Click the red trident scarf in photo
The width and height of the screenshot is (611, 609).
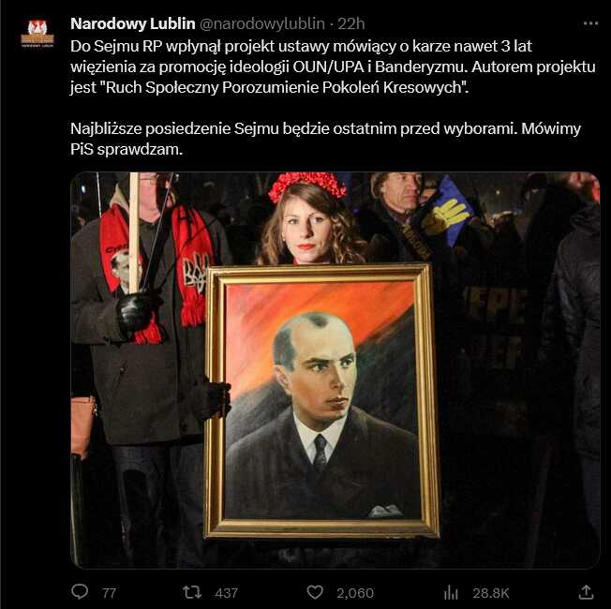pyautogui.click(x=193, y=266)
